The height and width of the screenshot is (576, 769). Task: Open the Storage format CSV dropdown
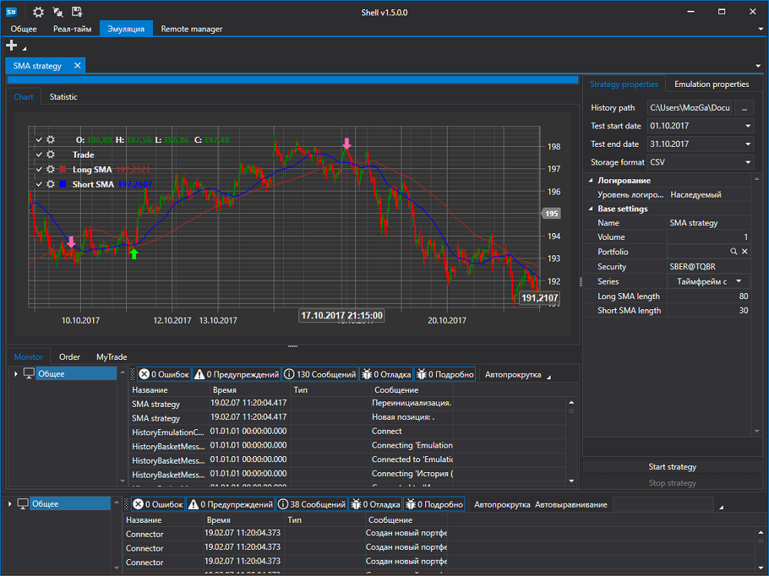click(747, 162)
